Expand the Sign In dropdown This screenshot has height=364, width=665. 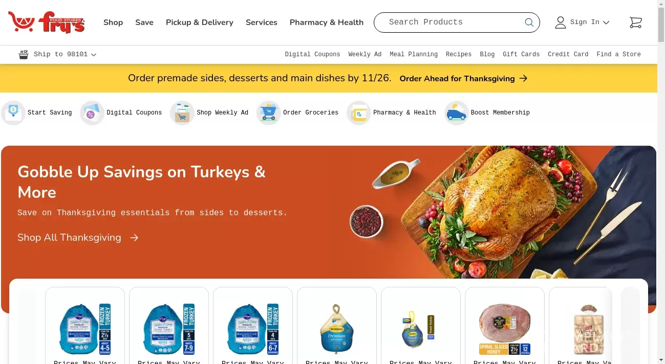(x=583, y=22)
